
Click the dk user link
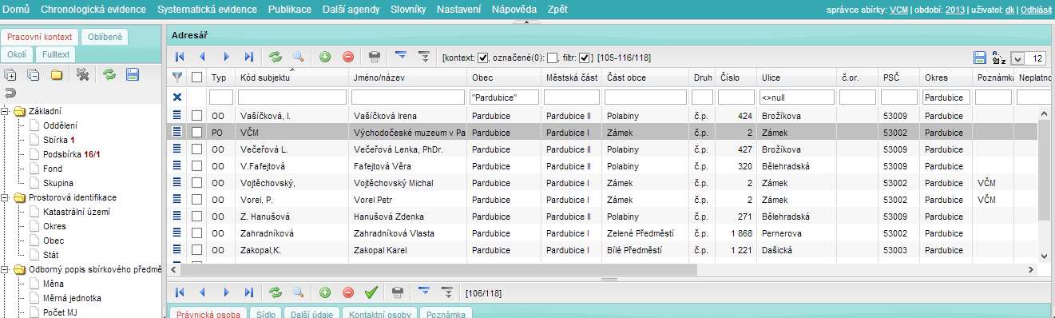pos(1010,10)
